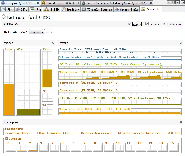This screenshot has height=156, width=185.
Task: Click the Compile Time graph
Action: click(x=120, y=52)
